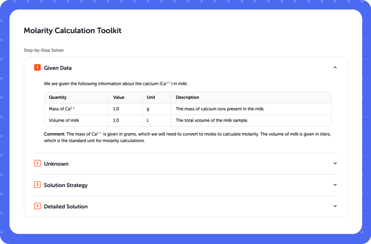Open the Solution Strategy step title
371x244 pixels.
point(66,185)
